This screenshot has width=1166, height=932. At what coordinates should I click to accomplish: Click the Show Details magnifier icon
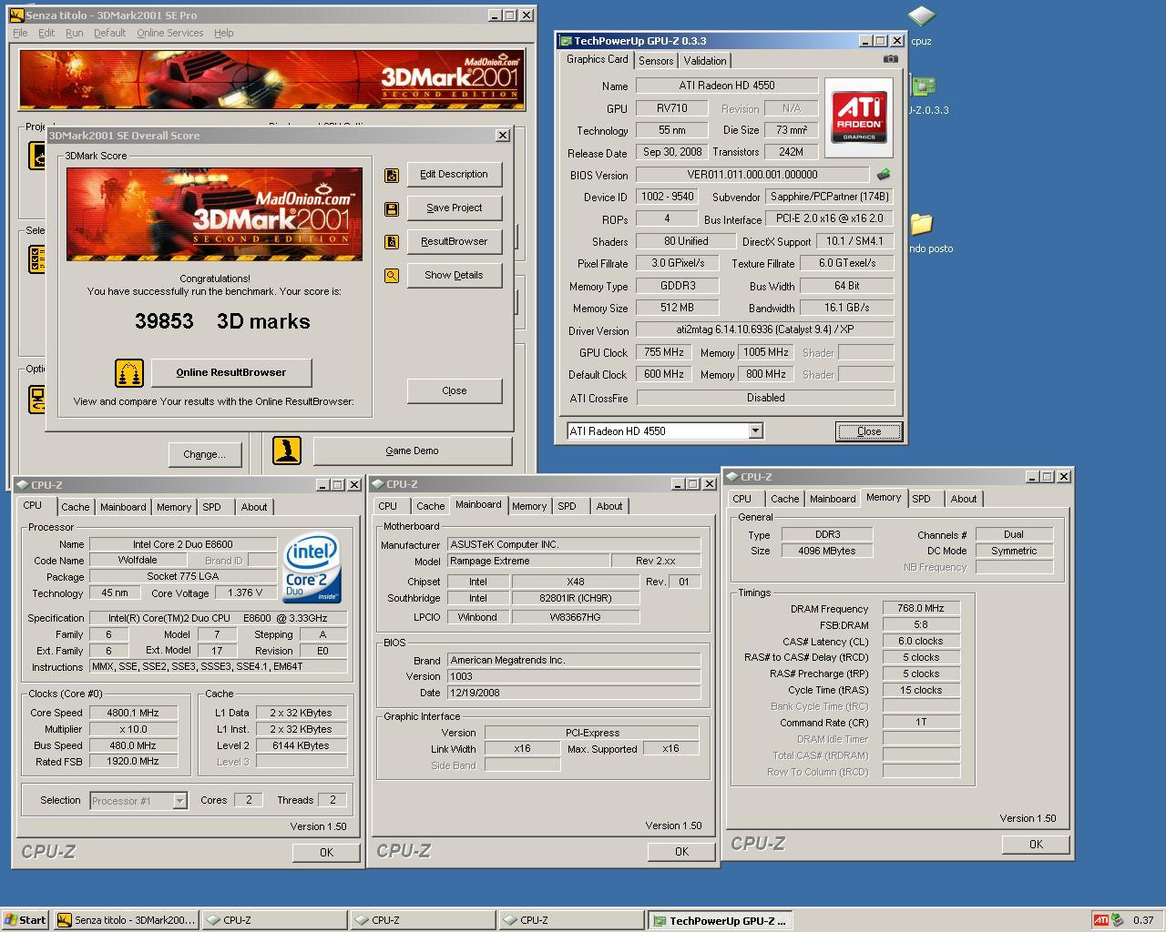click(x=392, y=276)
